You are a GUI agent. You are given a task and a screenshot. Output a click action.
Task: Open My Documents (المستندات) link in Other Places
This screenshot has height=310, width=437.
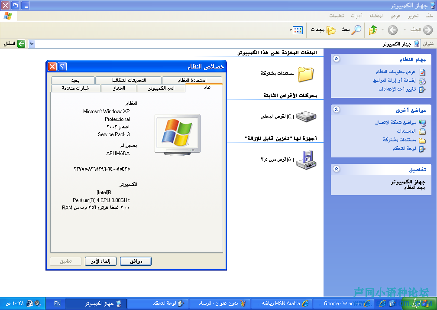[x=406, y=131]
